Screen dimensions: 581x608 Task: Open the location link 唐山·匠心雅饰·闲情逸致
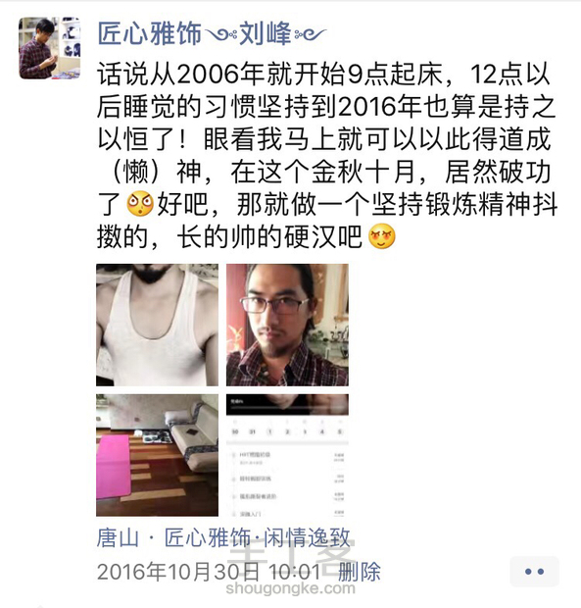coord(223,537)
